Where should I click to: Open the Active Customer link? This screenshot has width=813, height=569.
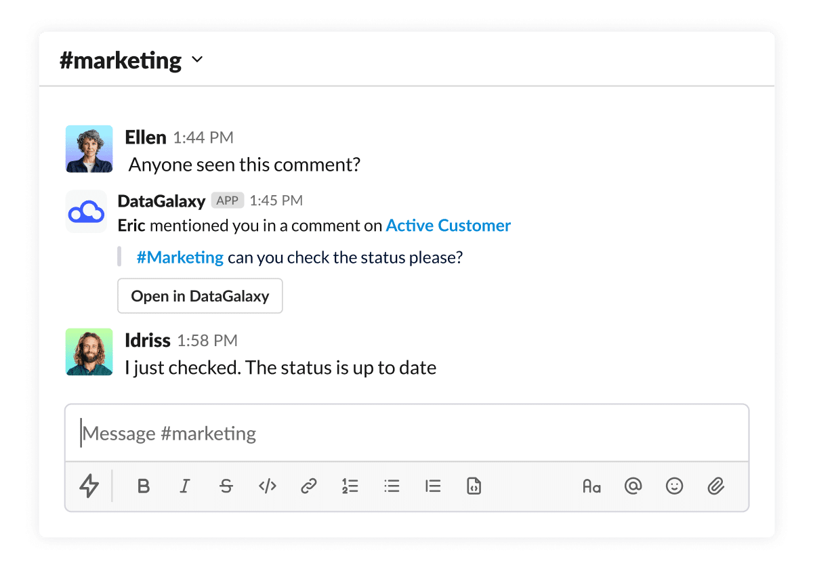pyautogui.click(x=448, y=225)
